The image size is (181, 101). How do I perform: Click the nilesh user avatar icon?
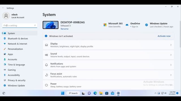[6, 16]
